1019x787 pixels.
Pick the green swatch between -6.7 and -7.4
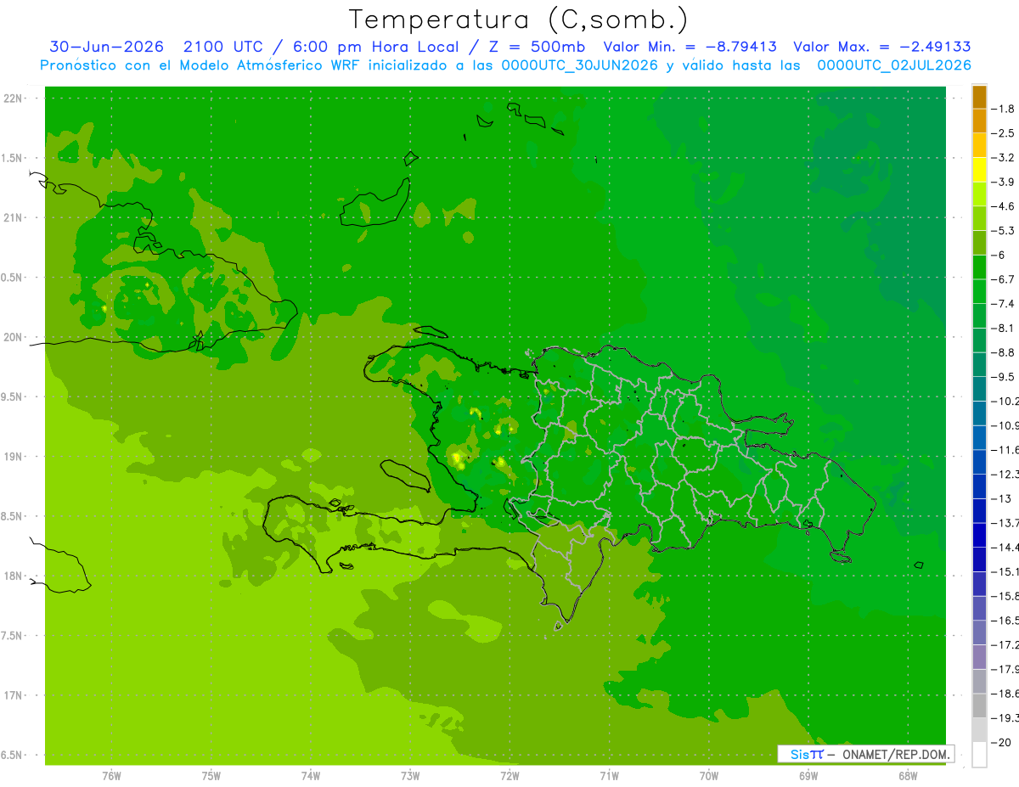tap(979, 291)
